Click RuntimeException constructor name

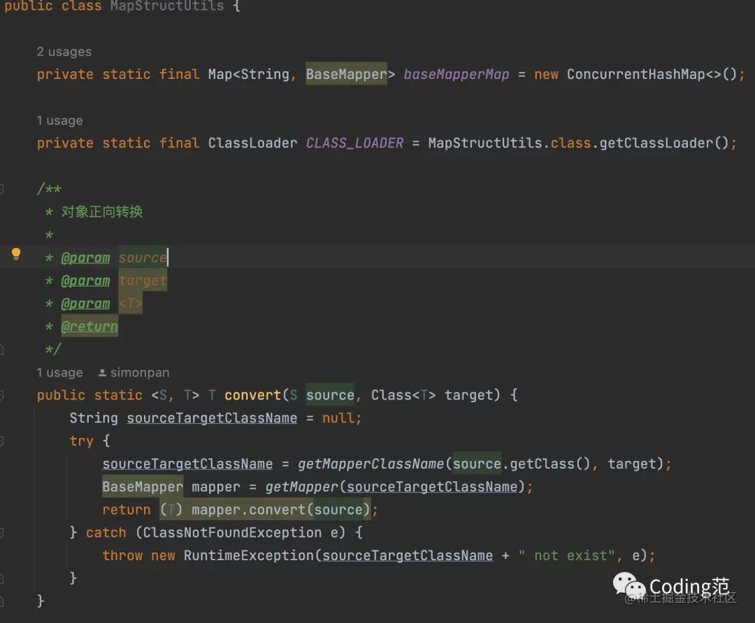(248, 556)
